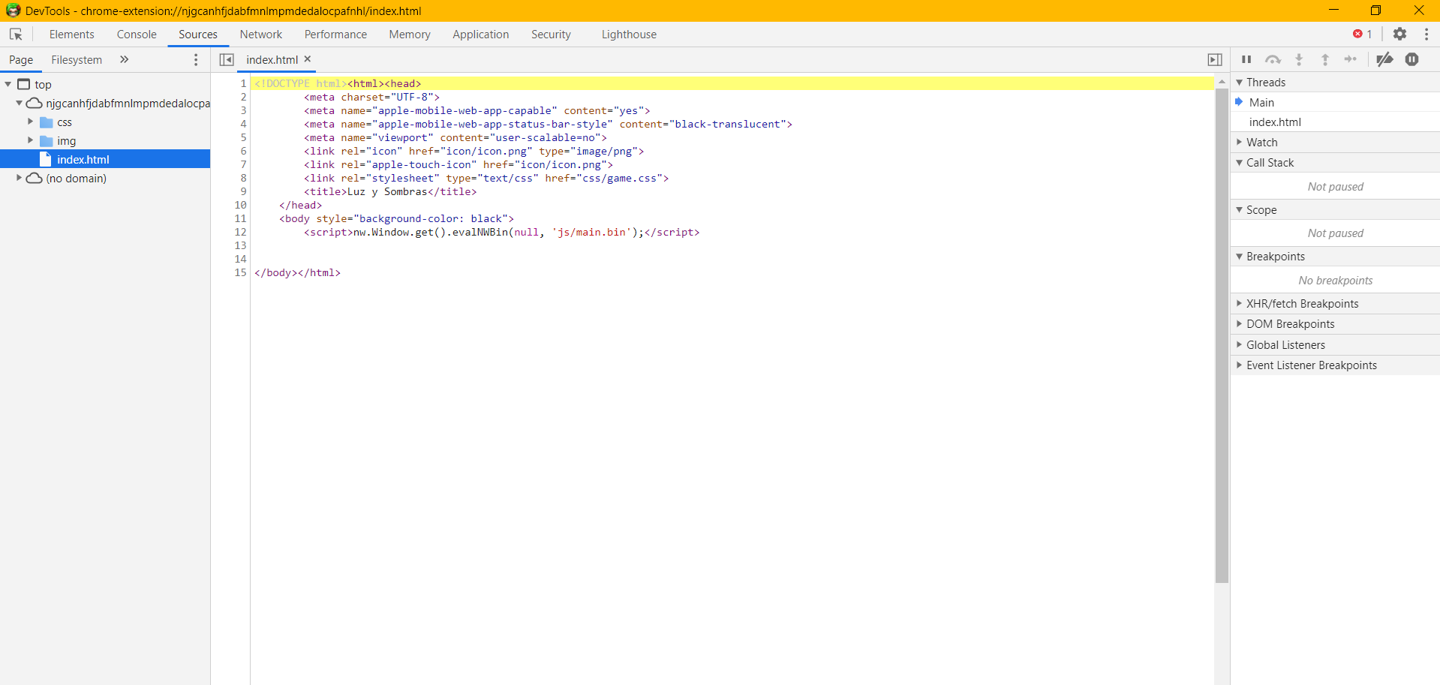This screenshot has width=1440, height=685.
Task: Hide the debugger sidebar pane
Action: point(1215,60)
